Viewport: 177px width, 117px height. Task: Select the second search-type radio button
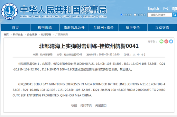coord(135,15)
